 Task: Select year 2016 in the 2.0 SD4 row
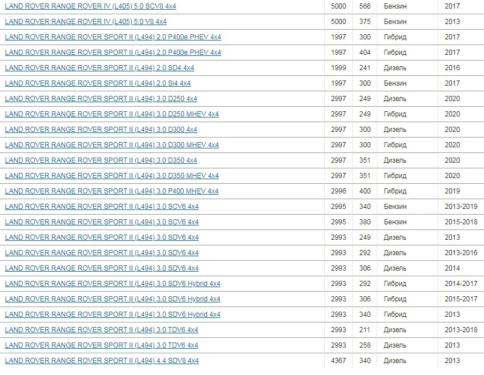[452, 68]
